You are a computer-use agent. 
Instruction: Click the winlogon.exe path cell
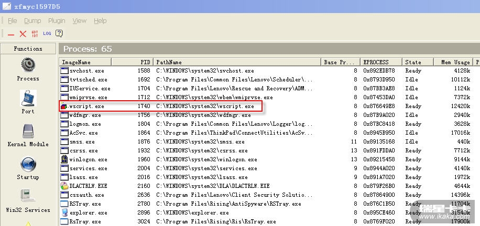(206, 160)
